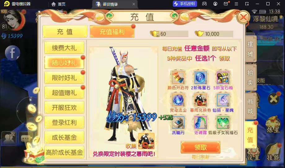The height and width of the screenshot is (168, 285).
Task: Switch to the 充值 tab
Action: point(65,32)
